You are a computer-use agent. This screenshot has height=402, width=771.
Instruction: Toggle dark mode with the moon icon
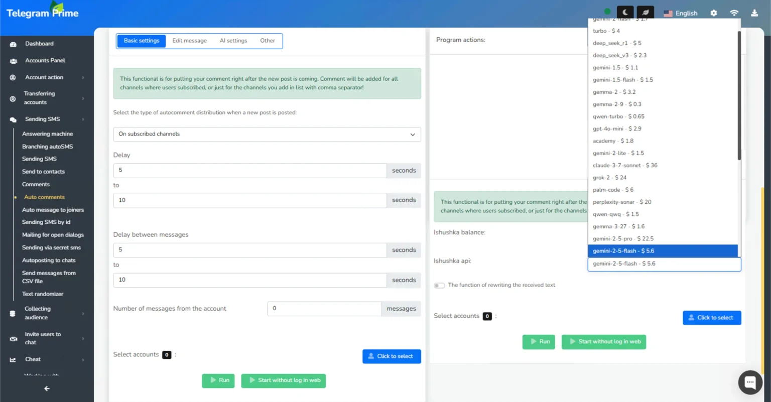(624, 12)
